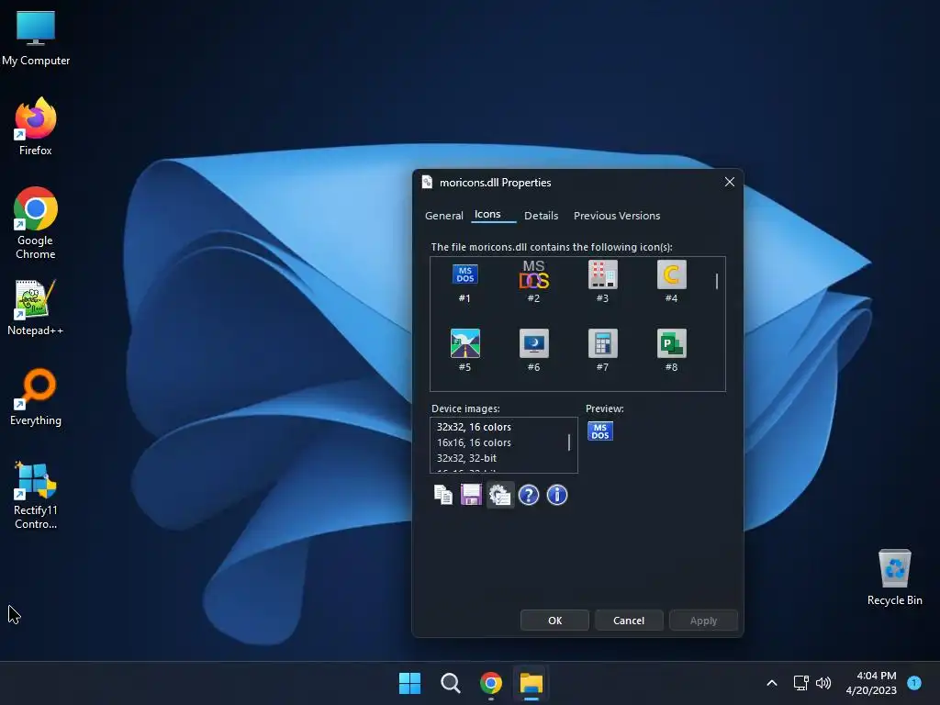Viewport: 940px width, 705px height.
Task: Click the blue info icon
Action: pos(557,495)
